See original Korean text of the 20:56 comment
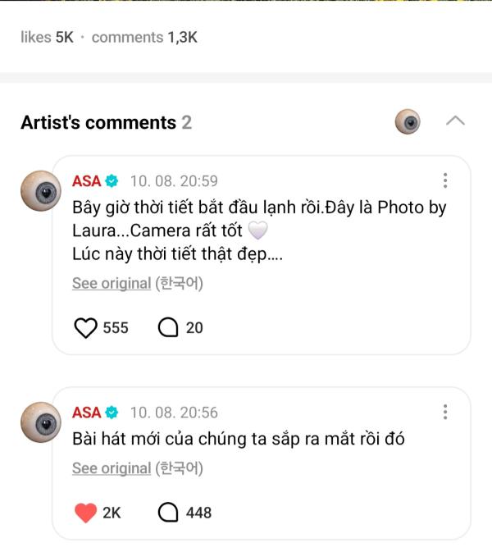This screenshot has height=552, width=492. tap(112, 468)
